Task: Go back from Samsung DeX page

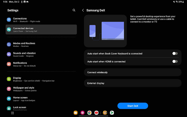Action: [83, 11]
